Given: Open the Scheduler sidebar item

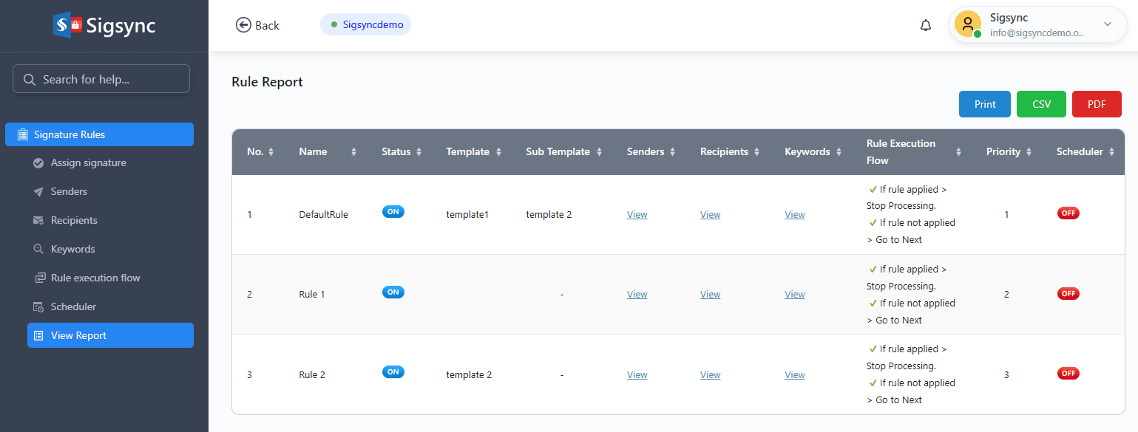Looking at the screenshot, I should [x=73, y=307].
